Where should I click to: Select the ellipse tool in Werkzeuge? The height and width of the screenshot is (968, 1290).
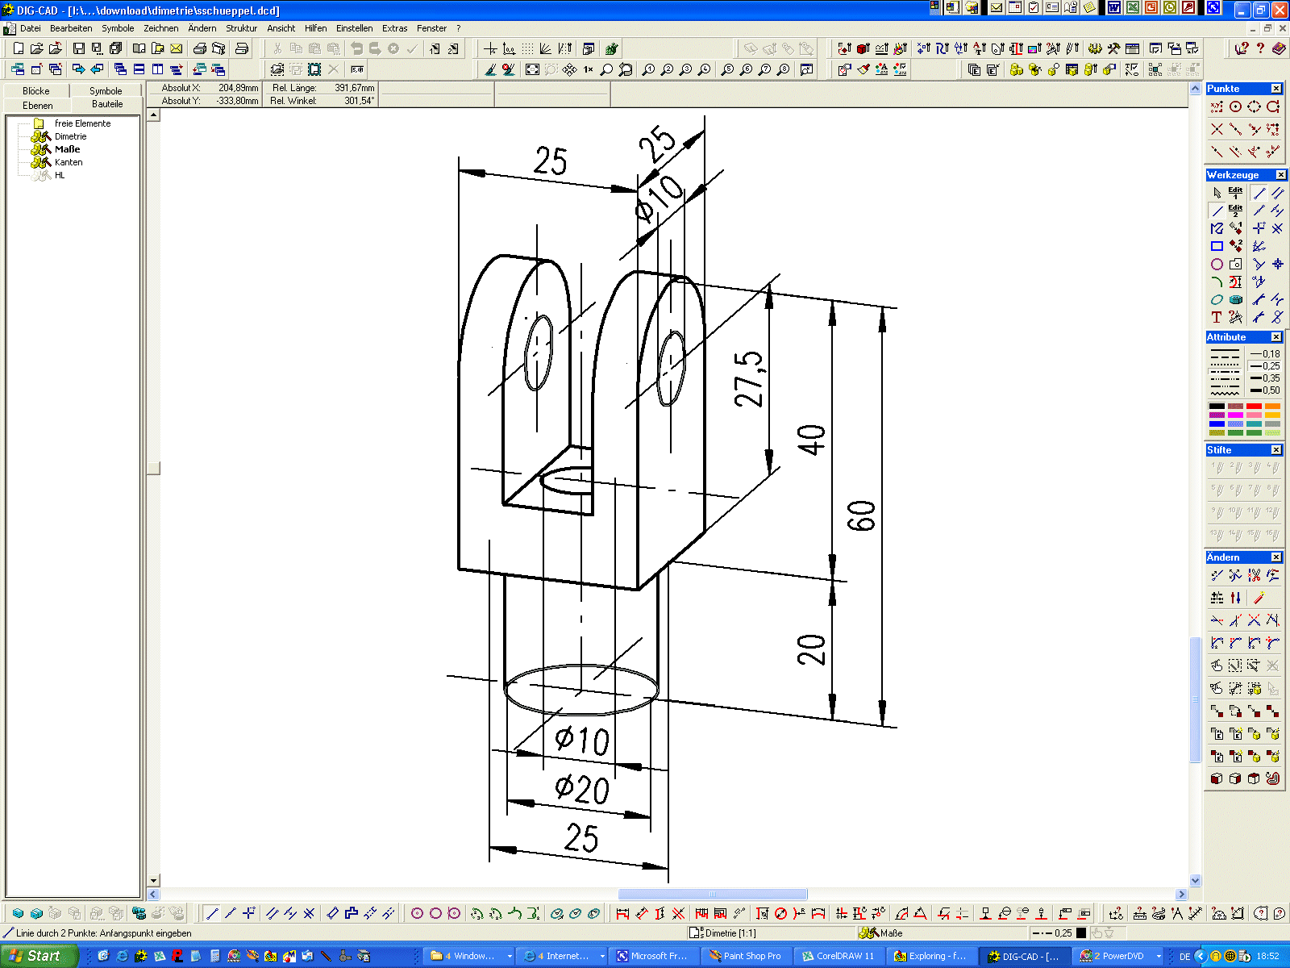[x=1217, y=299]
